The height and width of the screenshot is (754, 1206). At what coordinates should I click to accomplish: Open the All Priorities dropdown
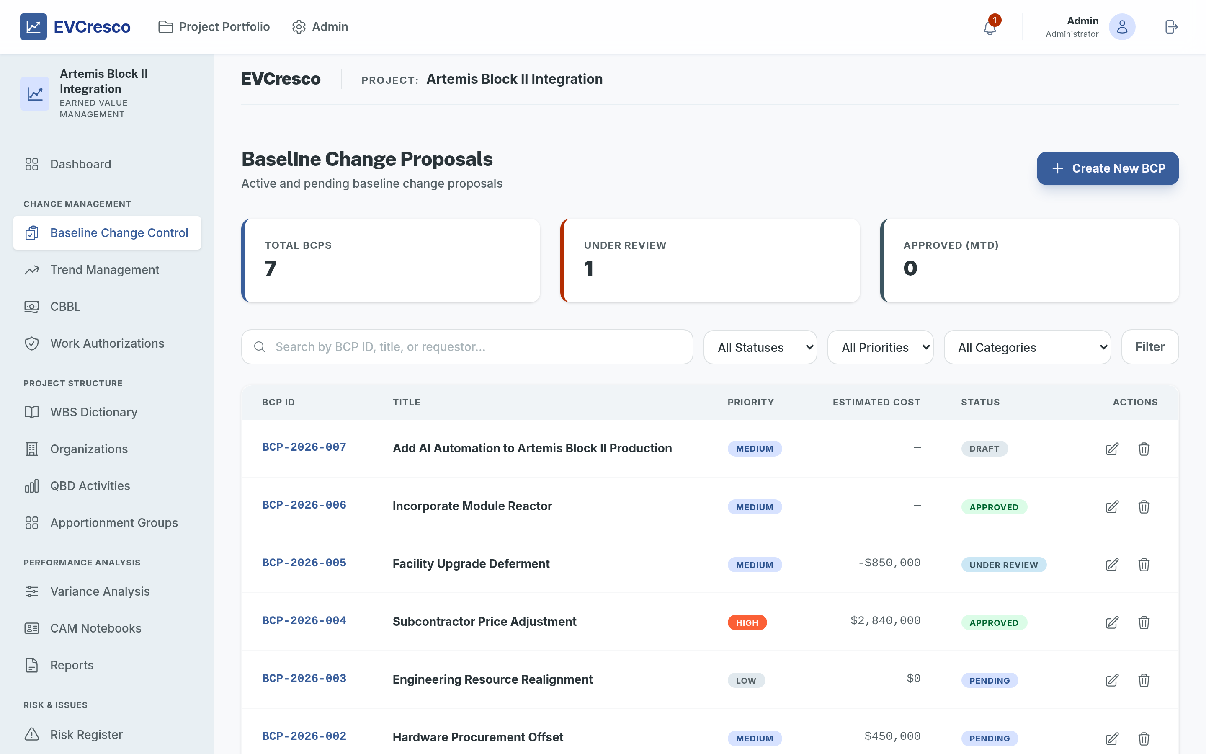coord(880,347)
